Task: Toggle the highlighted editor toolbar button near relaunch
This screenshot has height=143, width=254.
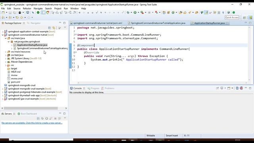Action: click(43, 12)
